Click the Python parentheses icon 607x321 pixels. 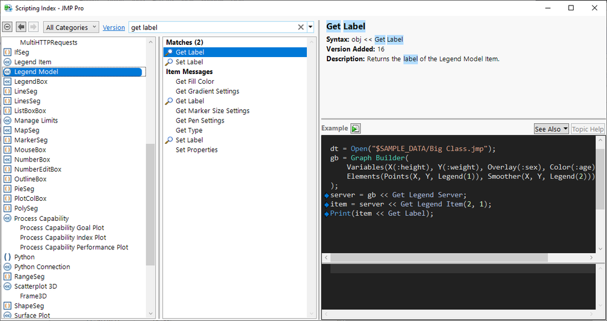[7, 257]
